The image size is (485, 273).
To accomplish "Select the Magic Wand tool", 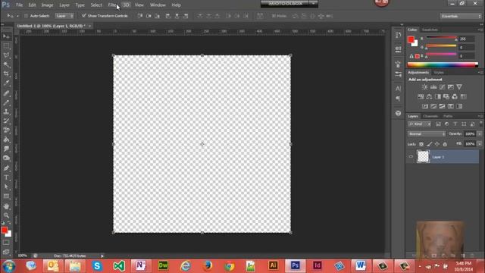I will tap(6, 64).
